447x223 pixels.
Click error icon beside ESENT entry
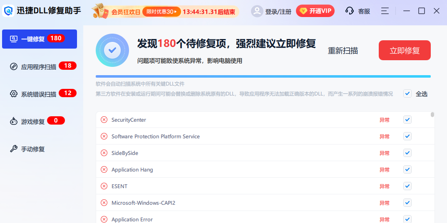[x=104, y=186]
